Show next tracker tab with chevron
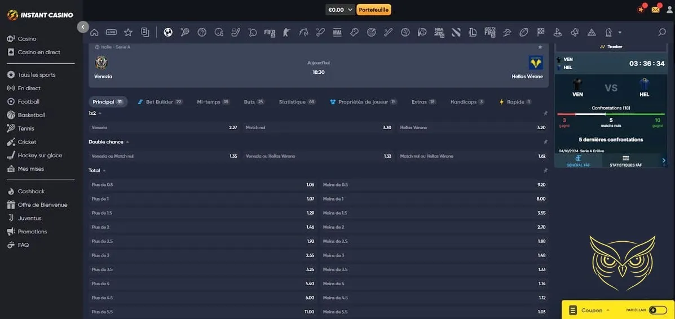Screen dimensions: 675x319 (664, 161)
